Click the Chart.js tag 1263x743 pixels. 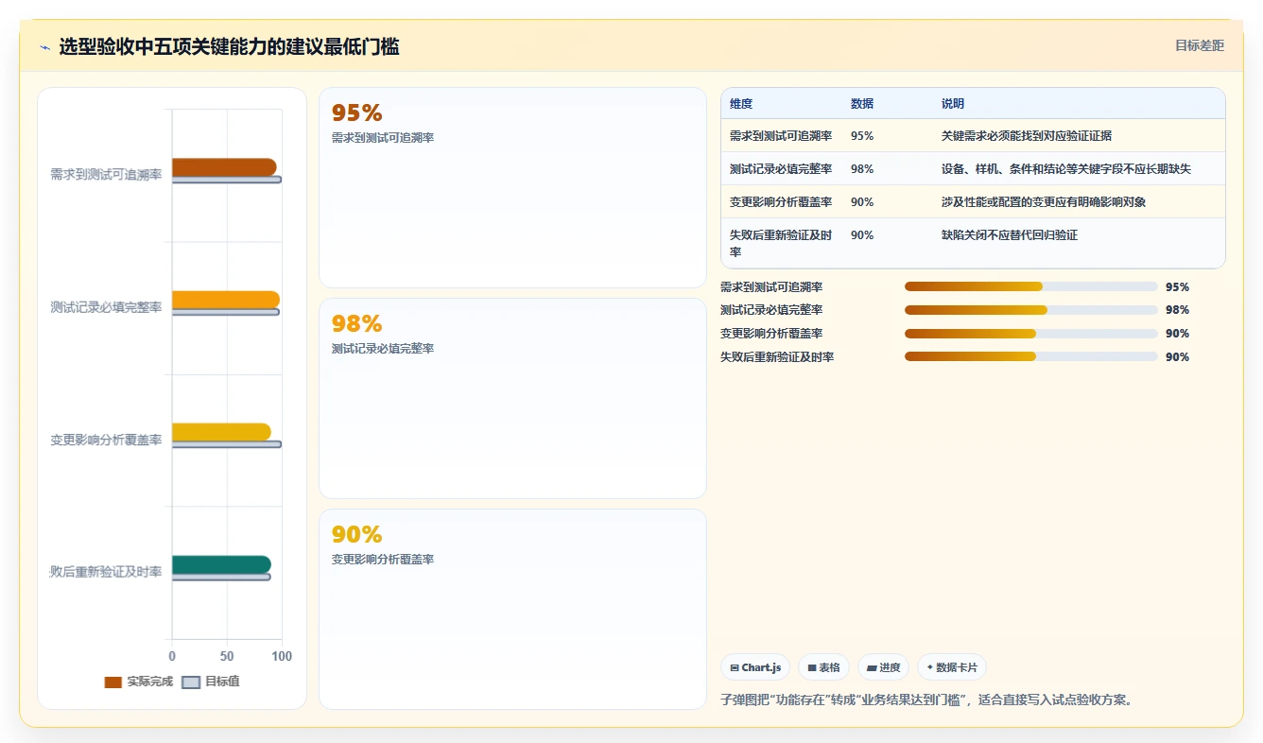click(755, 667)
